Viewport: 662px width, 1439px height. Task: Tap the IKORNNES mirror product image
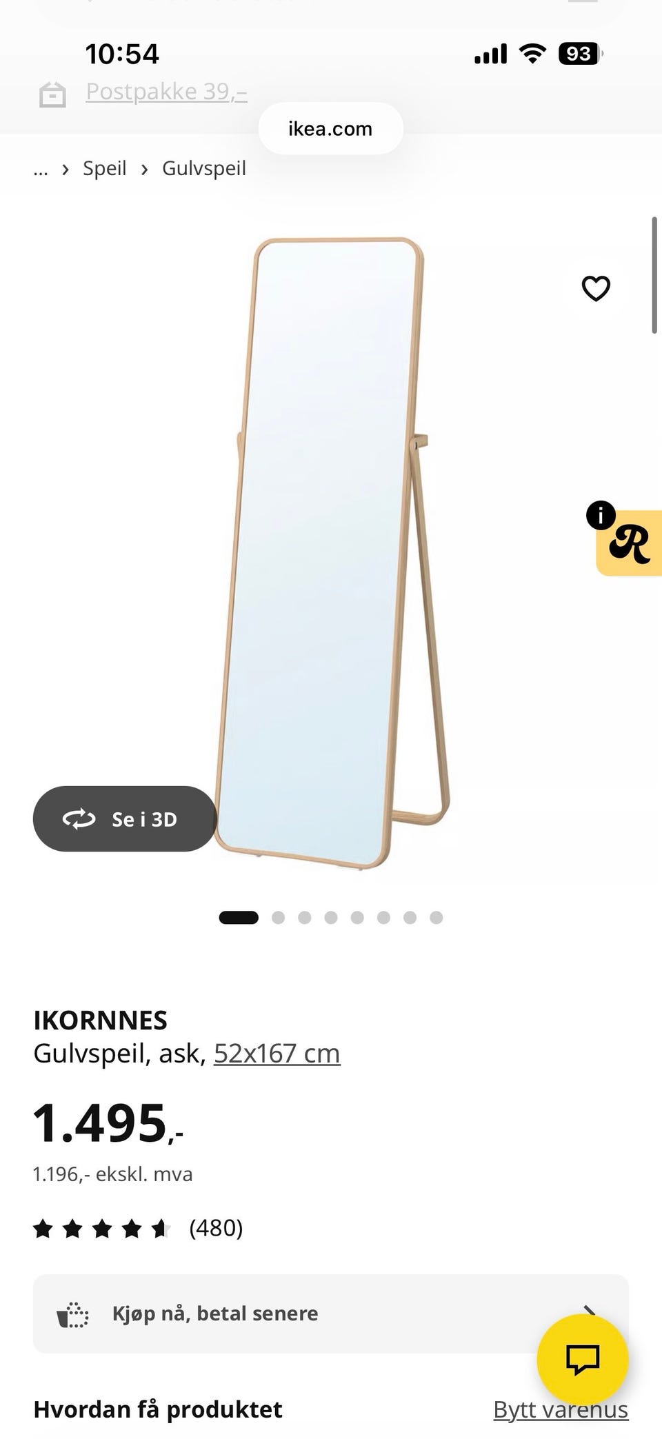332,553
